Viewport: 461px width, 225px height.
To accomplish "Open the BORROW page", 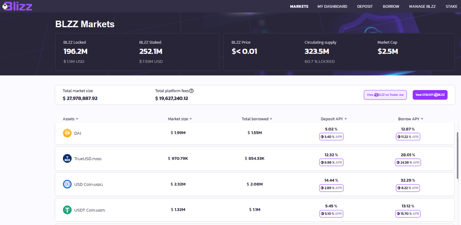I will pos(391,7).
